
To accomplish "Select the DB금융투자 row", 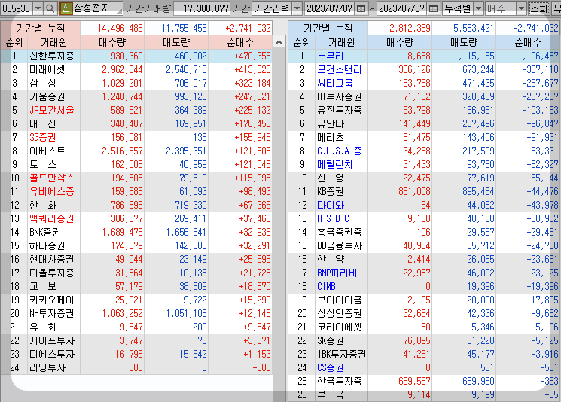I will [x=425, y=246].
